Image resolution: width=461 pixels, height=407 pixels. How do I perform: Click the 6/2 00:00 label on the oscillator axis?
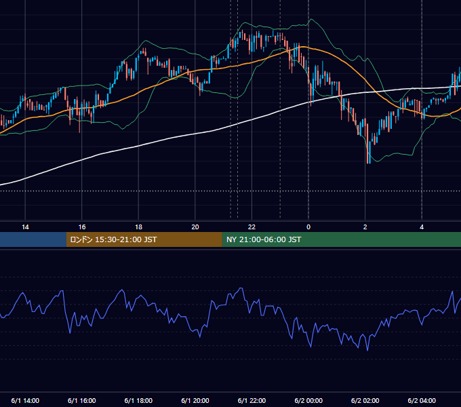point(308,400)
